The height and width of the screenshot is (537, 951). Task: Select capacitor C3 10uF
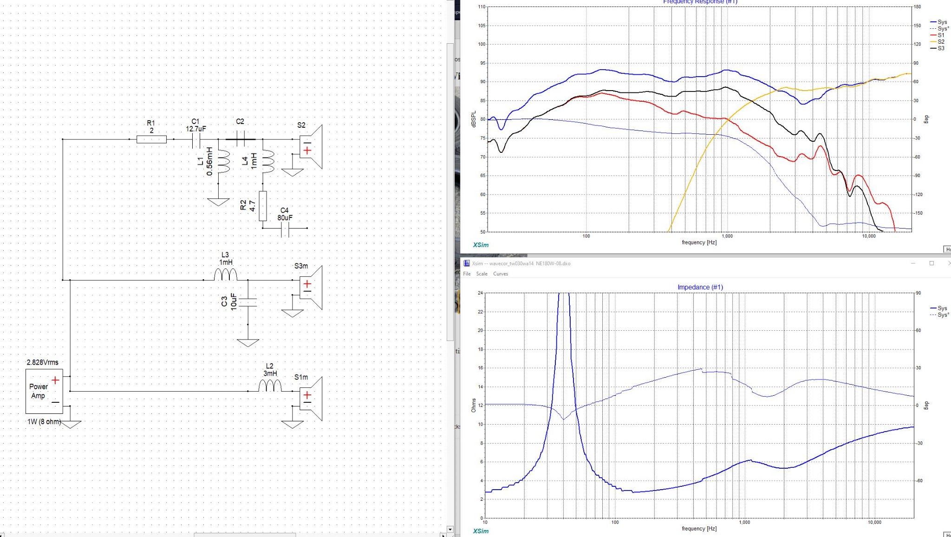pos(248,302)
